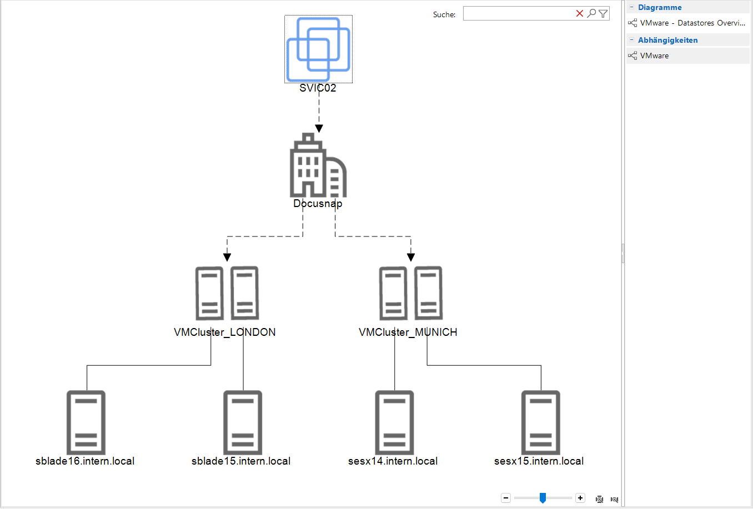Select the sesx15.intern.local server icon
This screenshot has height=509, width=753.
click(541, 422)
